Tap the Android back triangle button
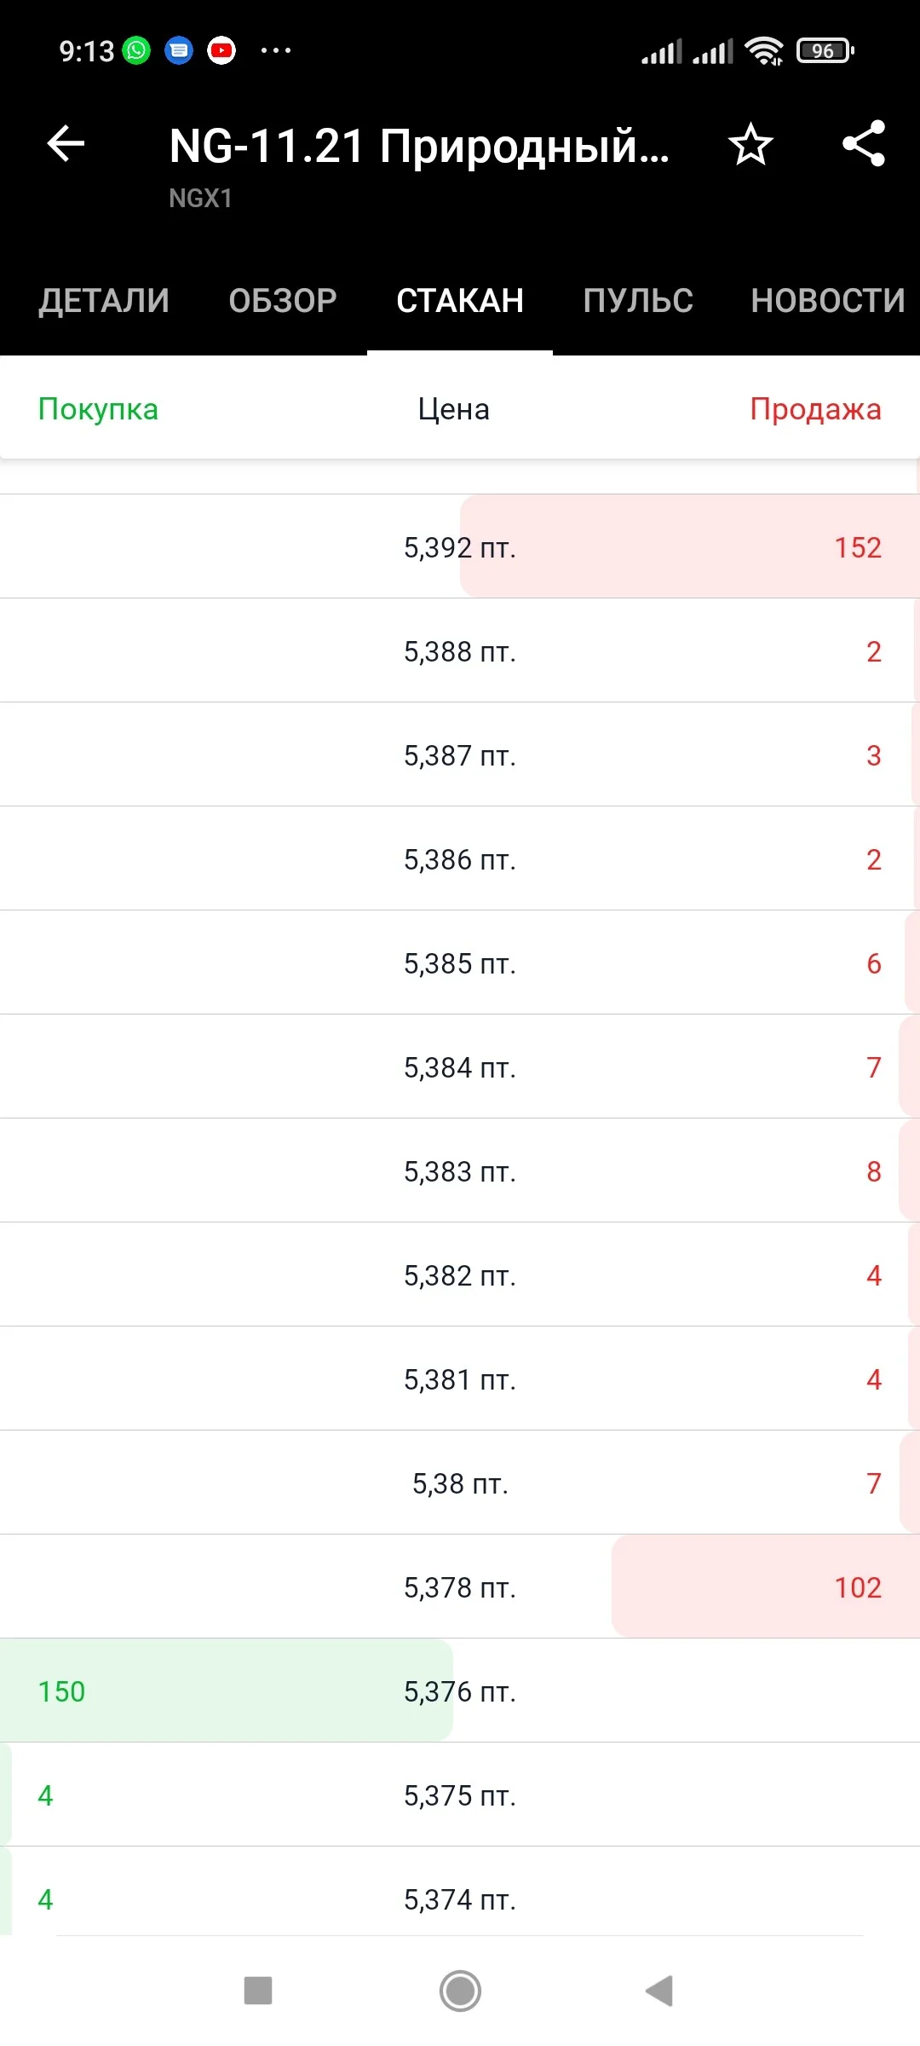The image size is (920, 2046). [659, 1991]
